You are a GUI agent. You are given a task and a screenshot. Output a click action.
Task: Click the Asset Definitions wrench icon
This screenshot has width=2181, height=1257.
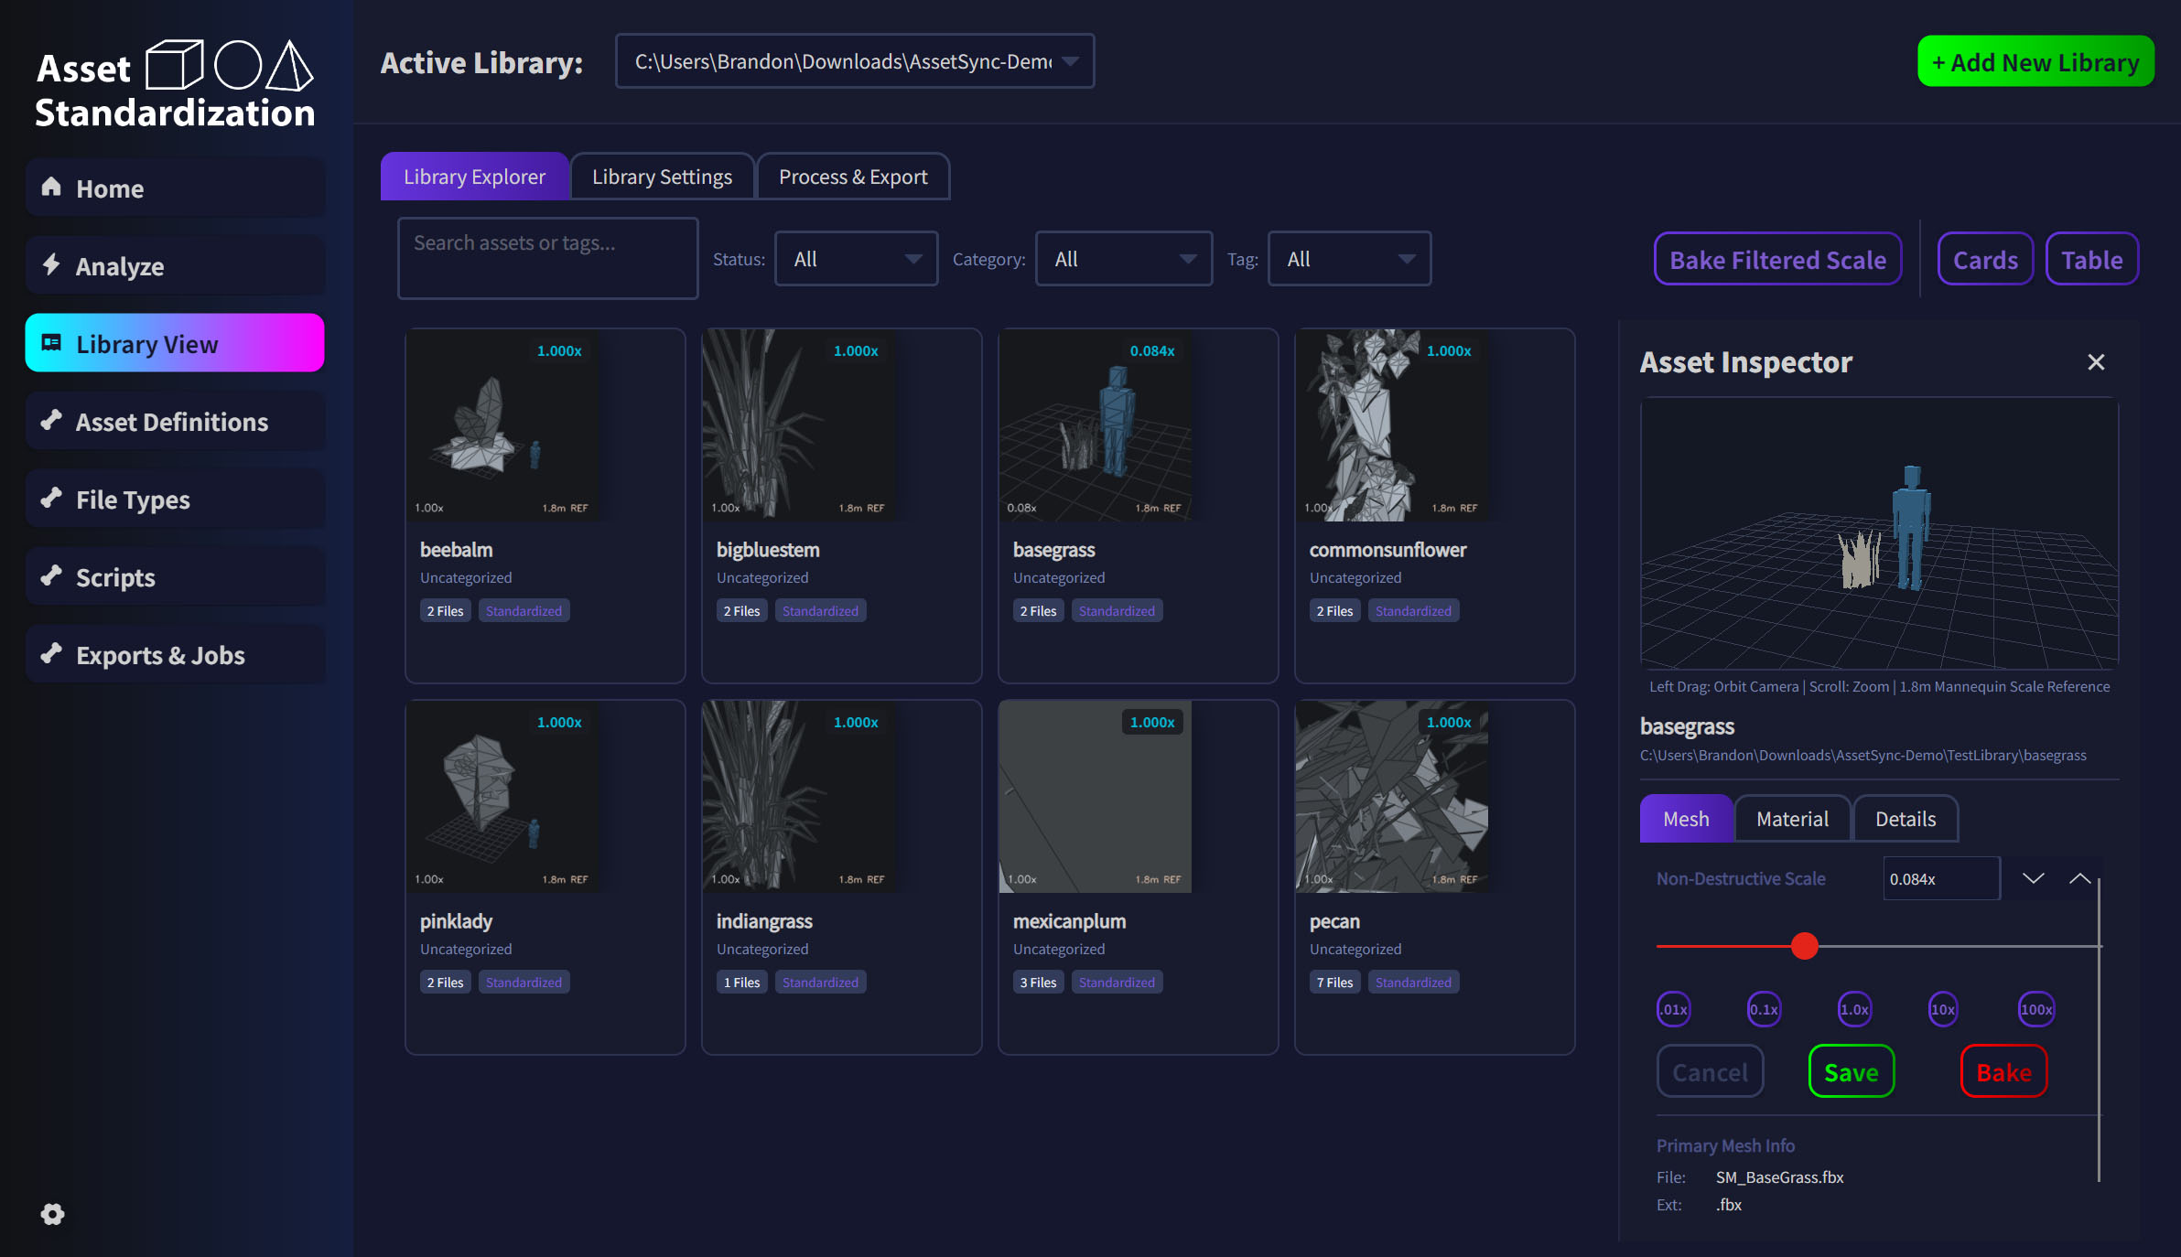[51, 421]
